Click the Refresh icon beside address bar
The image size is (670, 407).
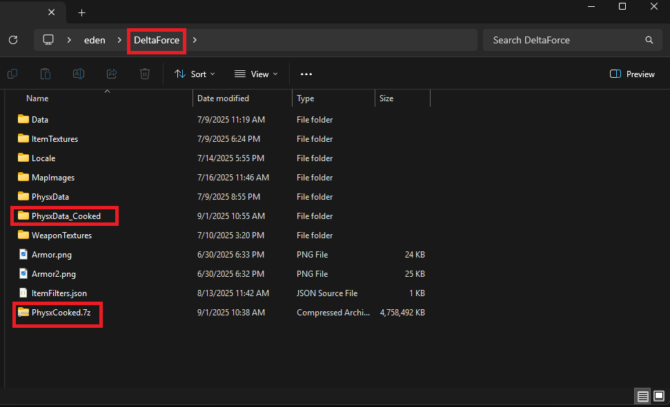(x=13, y=40)
